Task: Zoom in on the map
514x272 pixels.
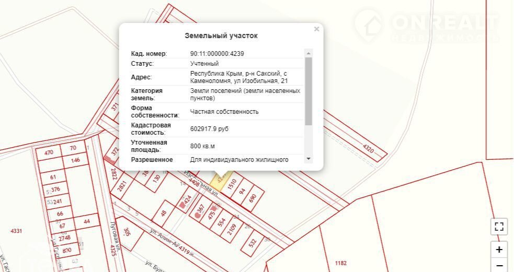Action: 499,250
